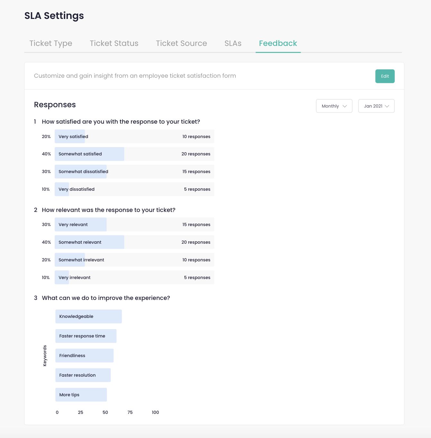Screen dimensions: 431x438
Task: Select the Somewhat satisfied response bar
Action: 134,154
